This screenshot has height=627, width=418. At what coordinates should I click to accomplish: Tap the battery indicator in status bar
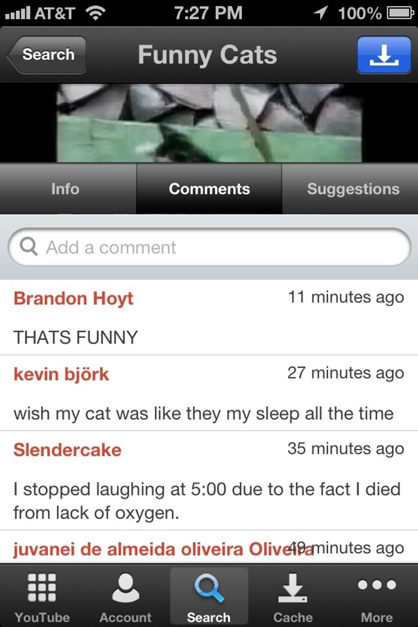coord(400,13)
